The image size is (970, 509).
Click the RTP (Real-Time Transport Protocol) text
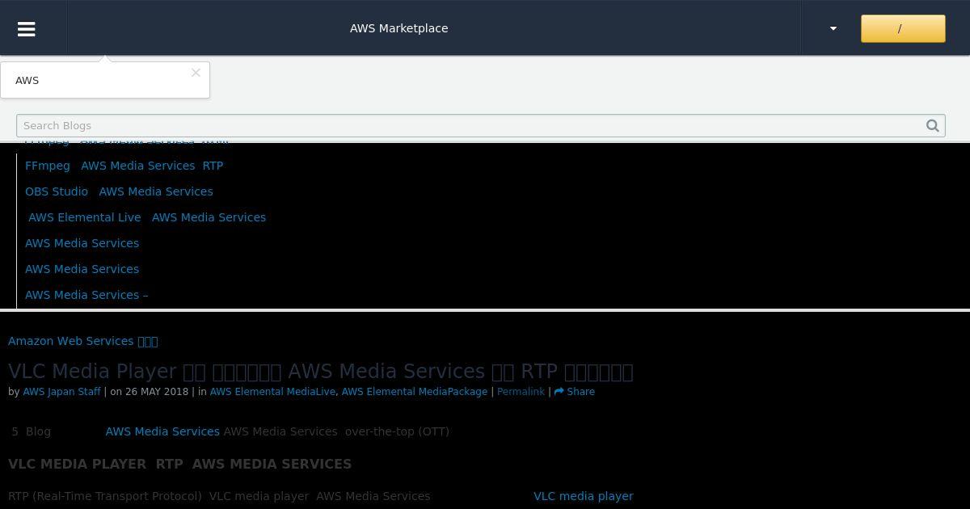coord(105,496)
